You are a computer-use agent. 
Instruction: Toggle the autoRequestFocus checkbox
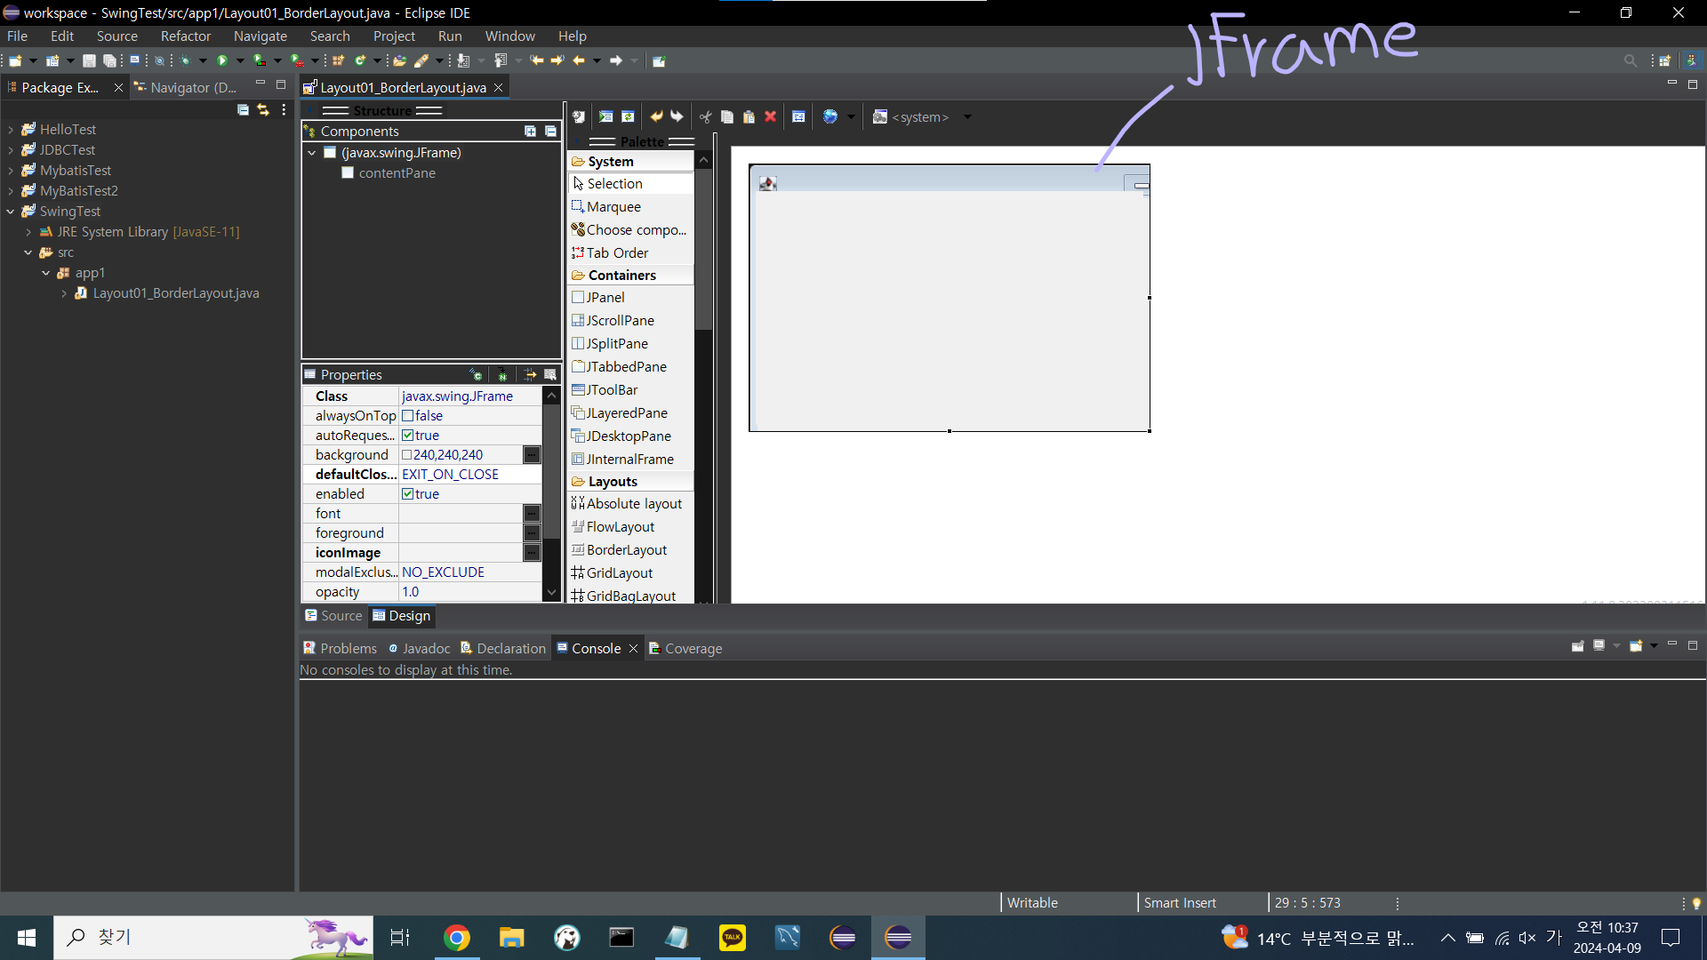pyautogui.click(x=407, y=436)
